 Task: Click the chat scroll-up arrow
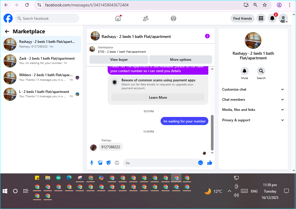pyautogui.click(x=212, y=69)
